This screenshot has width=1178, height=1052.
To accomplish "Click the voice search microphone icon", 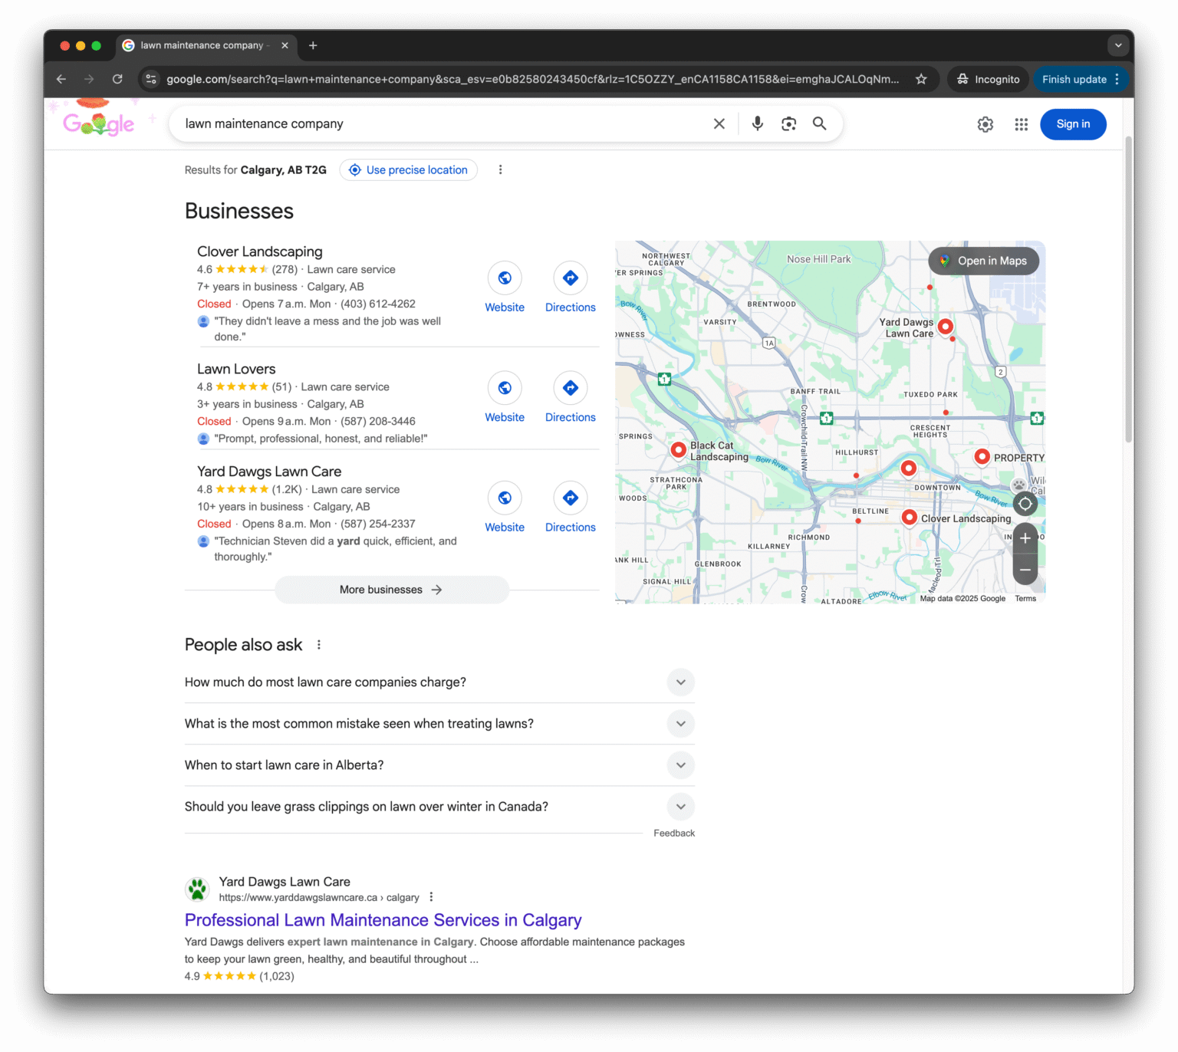I will (x=757, y=123).
